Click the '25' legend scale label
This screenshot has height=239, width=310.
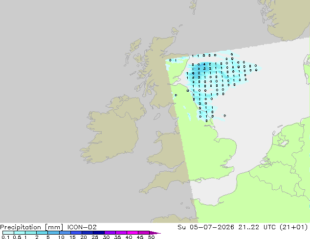pos(95,237)
